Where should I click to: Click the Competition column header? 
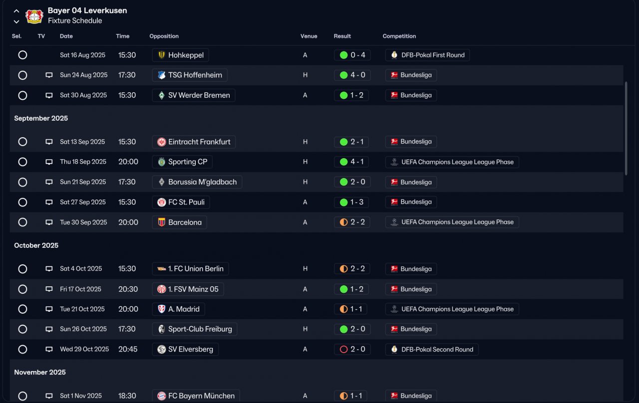(399, 36)
